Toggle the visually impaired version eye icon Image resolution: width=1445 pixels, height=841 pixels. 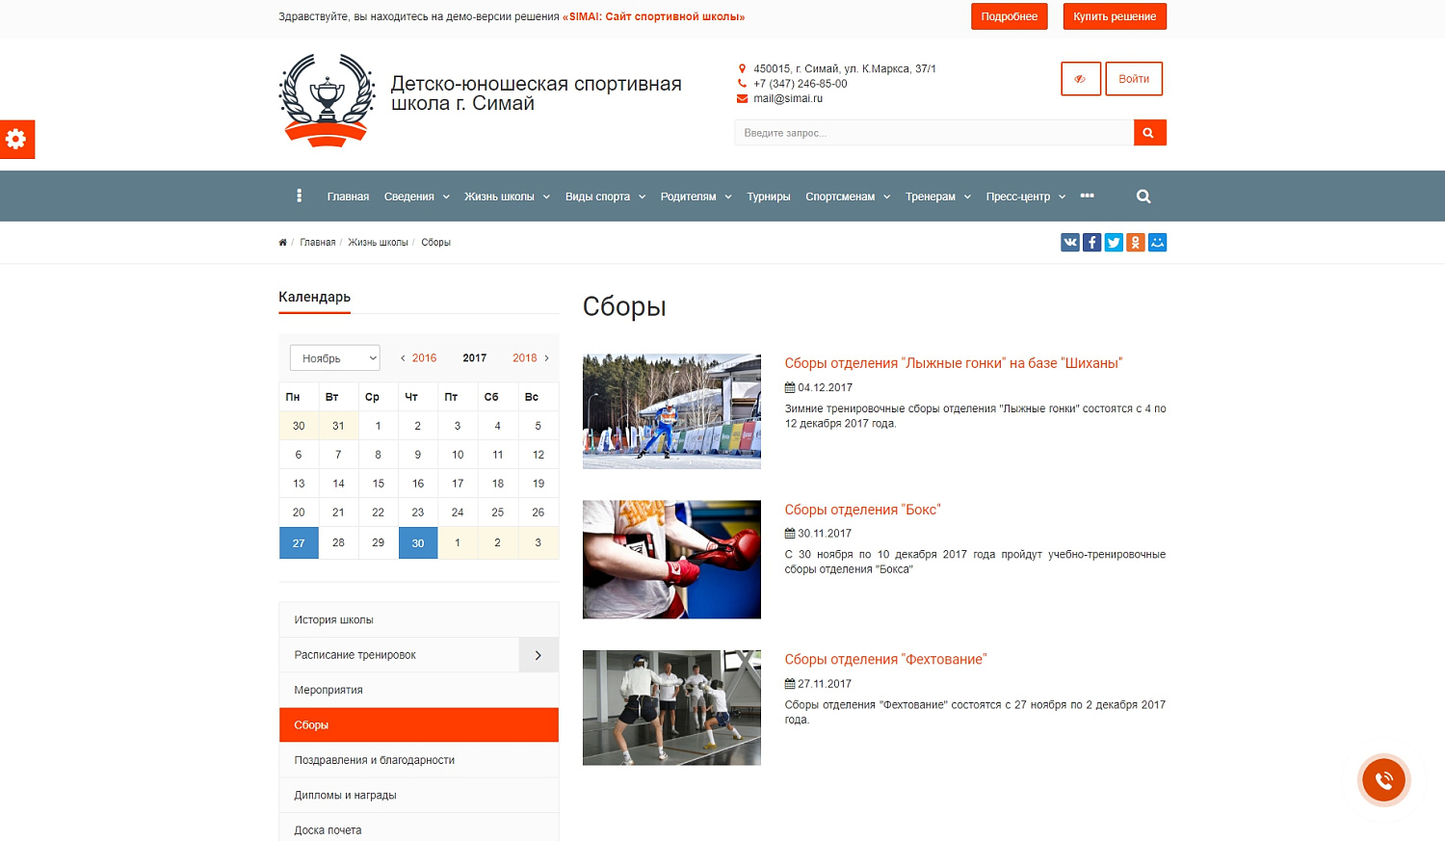click(x=1080, y=79)
